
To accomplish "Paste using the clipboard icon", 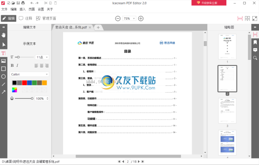I will click(x=55, y=3).
